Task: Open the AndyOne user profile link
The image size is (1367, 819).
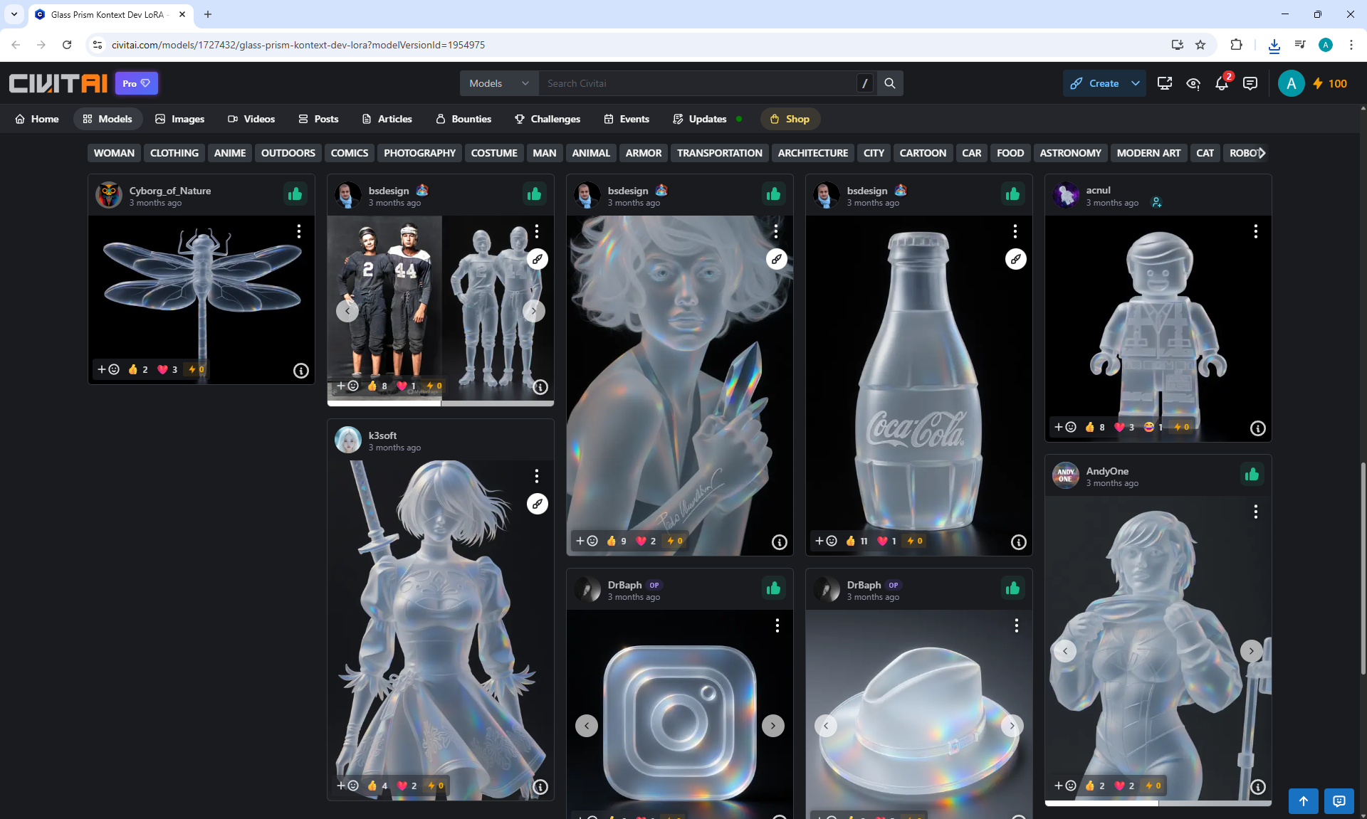Action: pos(1106,471)
